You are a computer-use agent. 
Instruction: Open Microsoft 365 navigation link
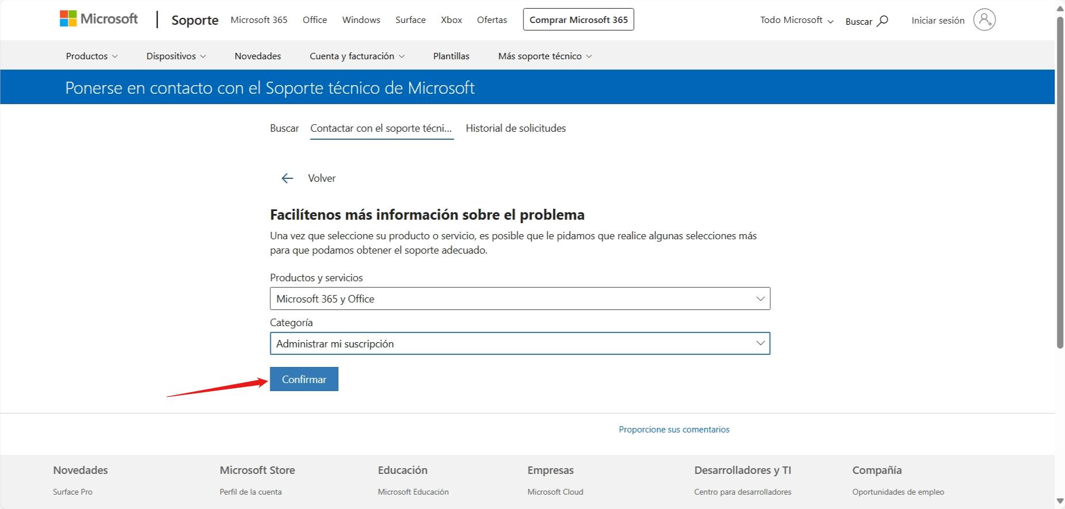[x=259, y=20]
